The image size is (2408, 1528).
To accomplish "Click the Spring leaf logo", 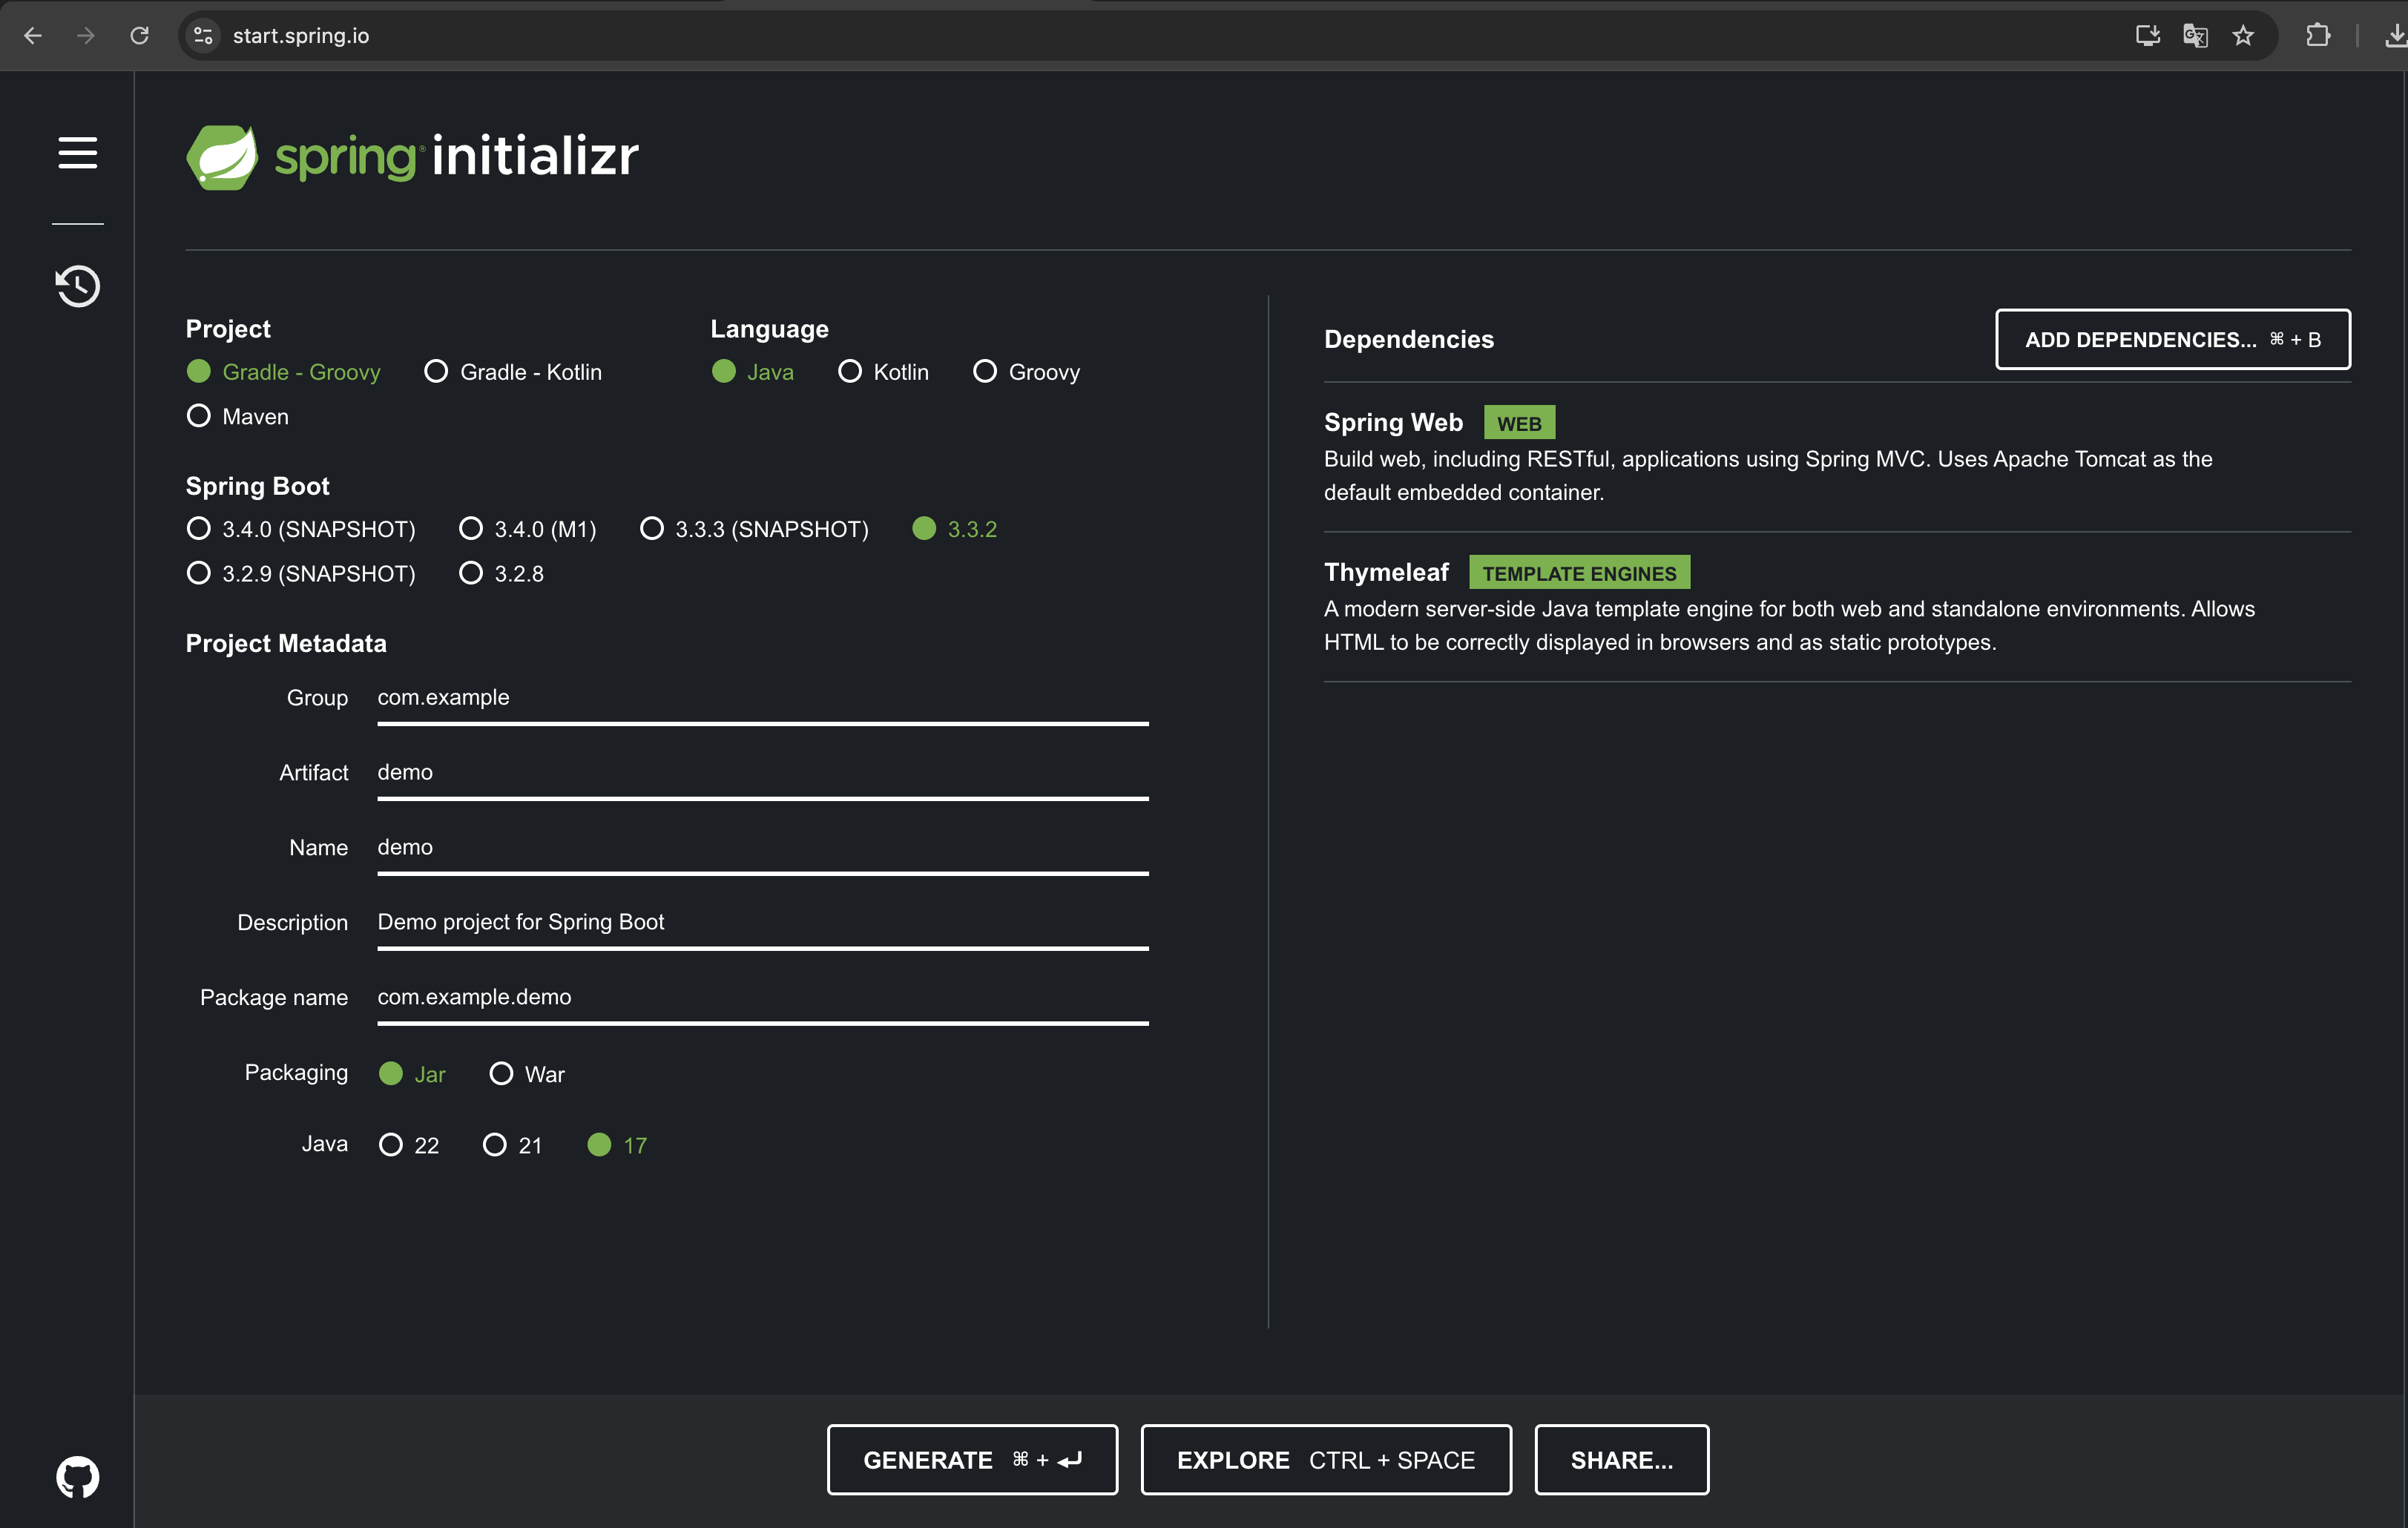I will pos(222,157).
